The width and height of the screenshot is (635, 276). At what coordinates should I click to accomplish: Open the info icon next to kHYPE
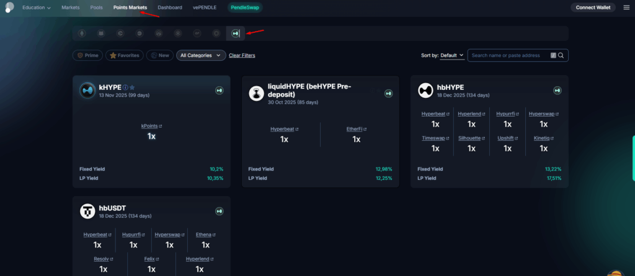[125, 87]
